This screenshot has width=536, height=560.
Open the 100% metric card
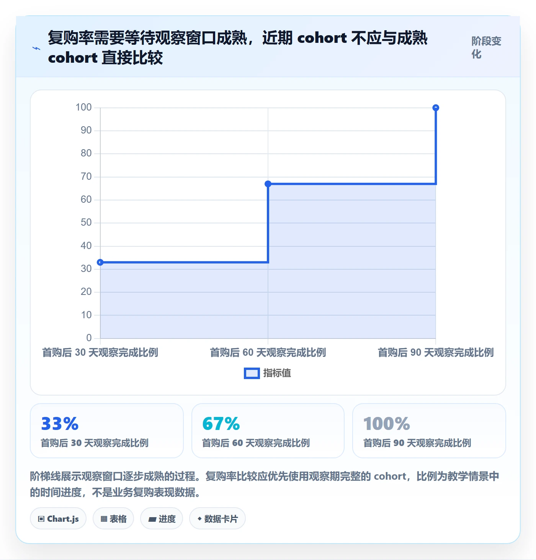(429, 431)
